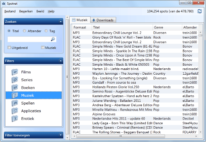Click the horizontal scrollbar thumb of the list
The image size is (206, 142).
[x=121, y=136]
